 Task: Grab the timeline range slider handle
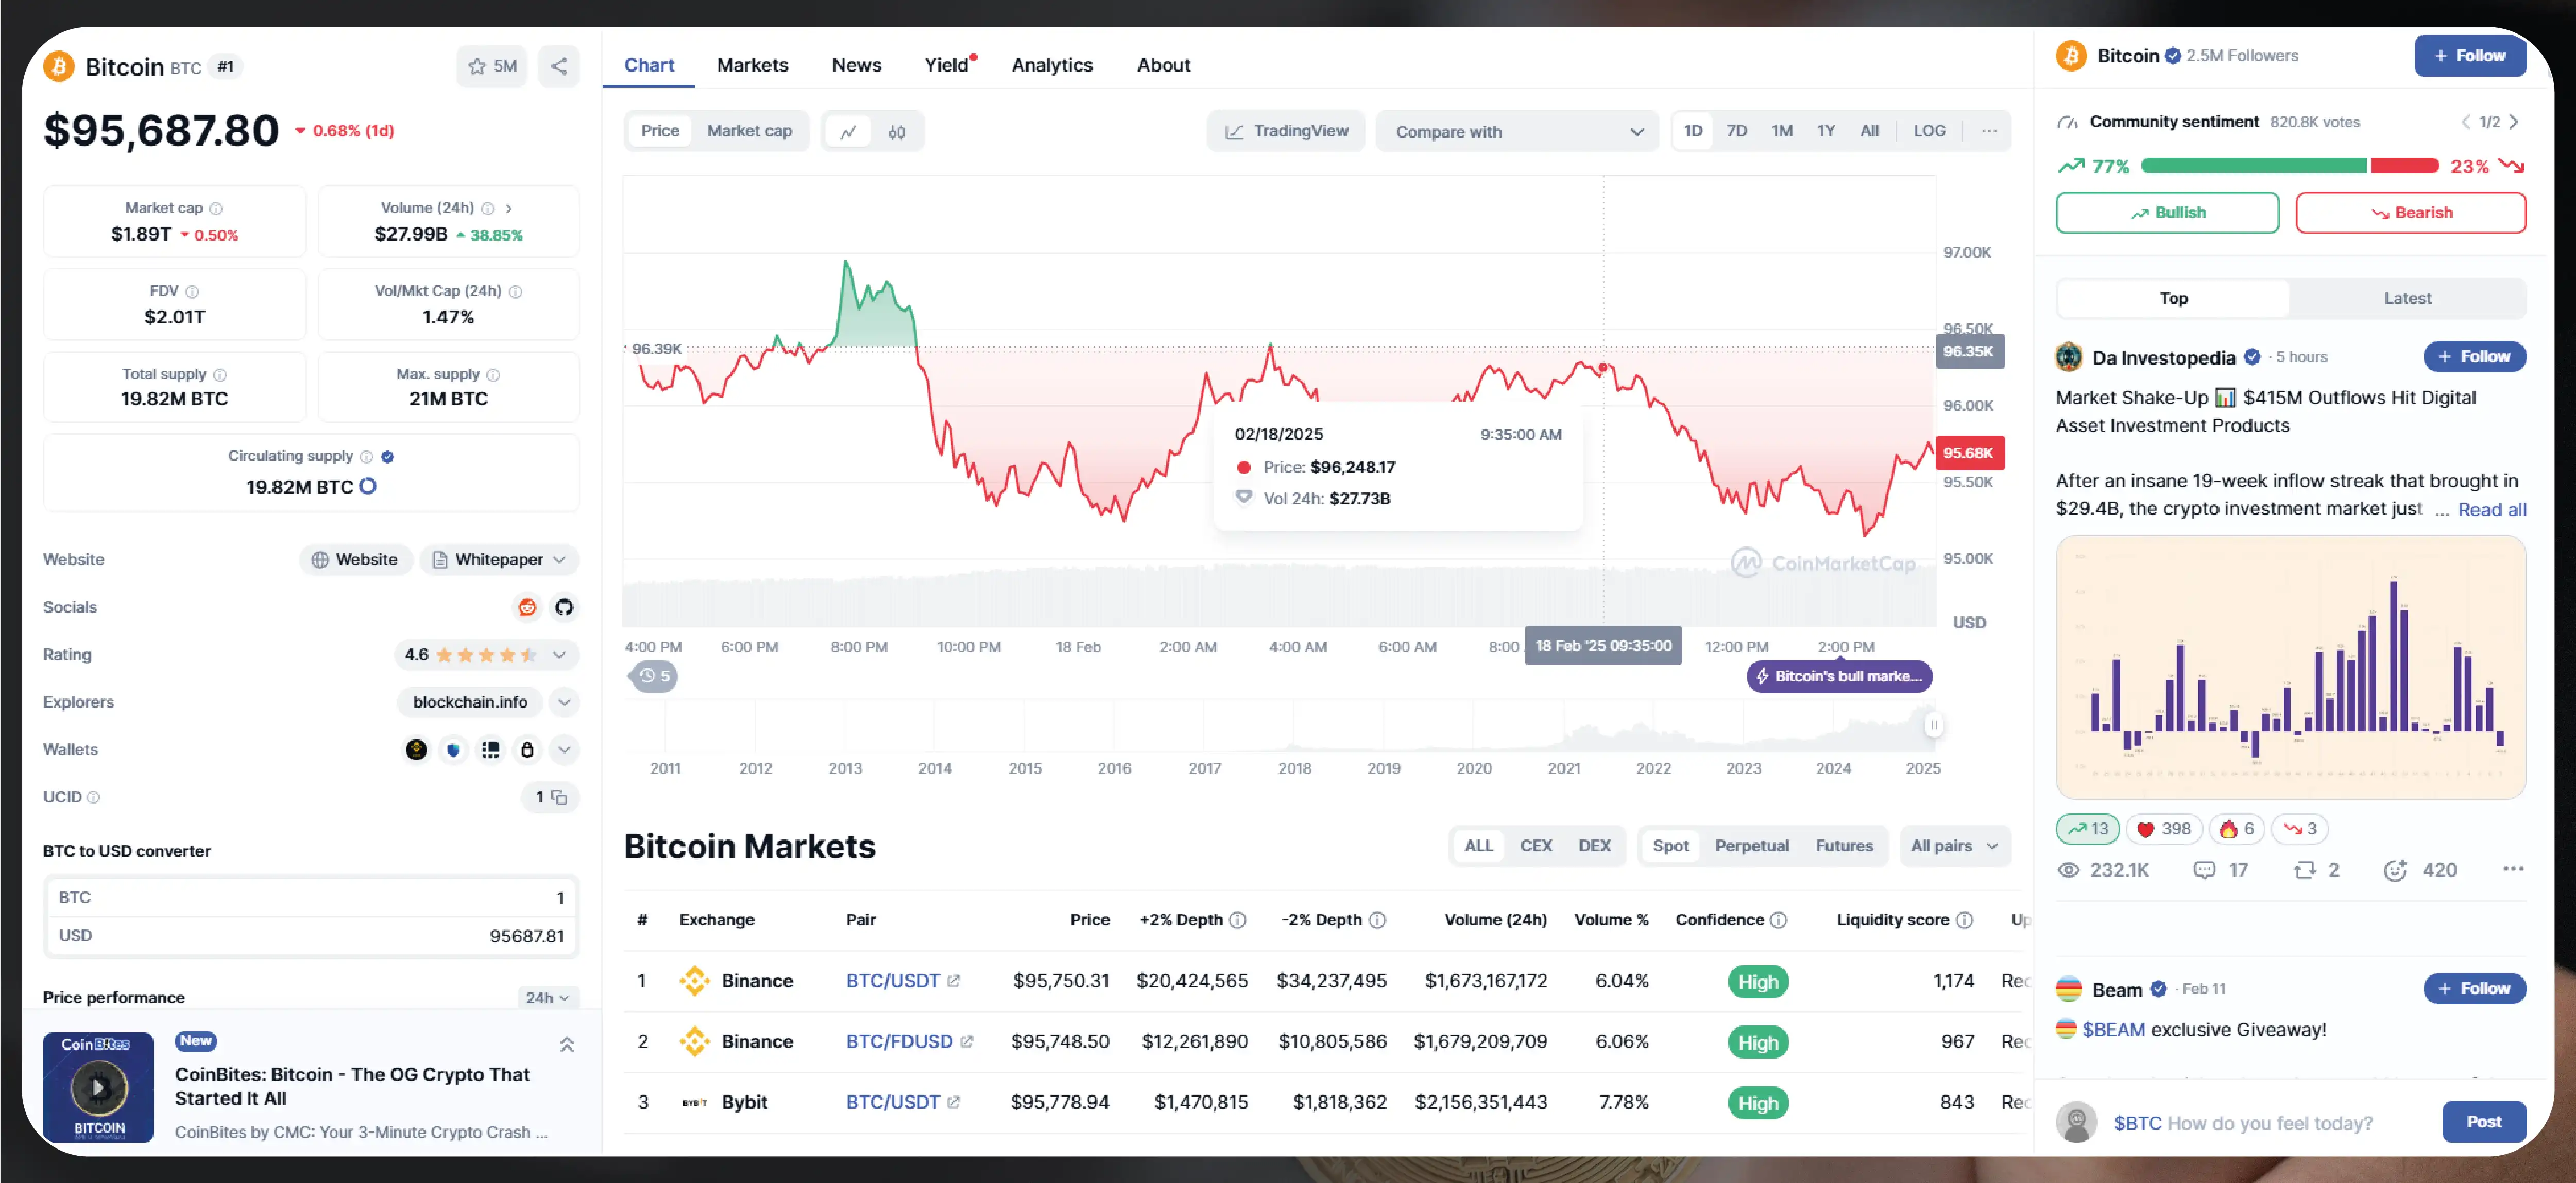pyautogui.click(x=1933, y=725)
